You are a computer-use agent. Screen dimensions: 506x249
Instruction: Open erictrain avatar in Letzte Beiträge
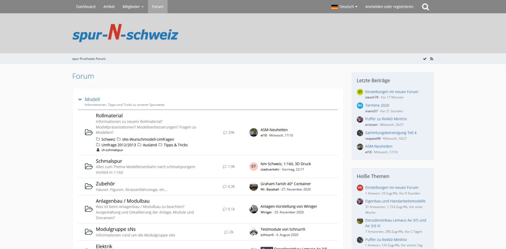click(360, 119)
